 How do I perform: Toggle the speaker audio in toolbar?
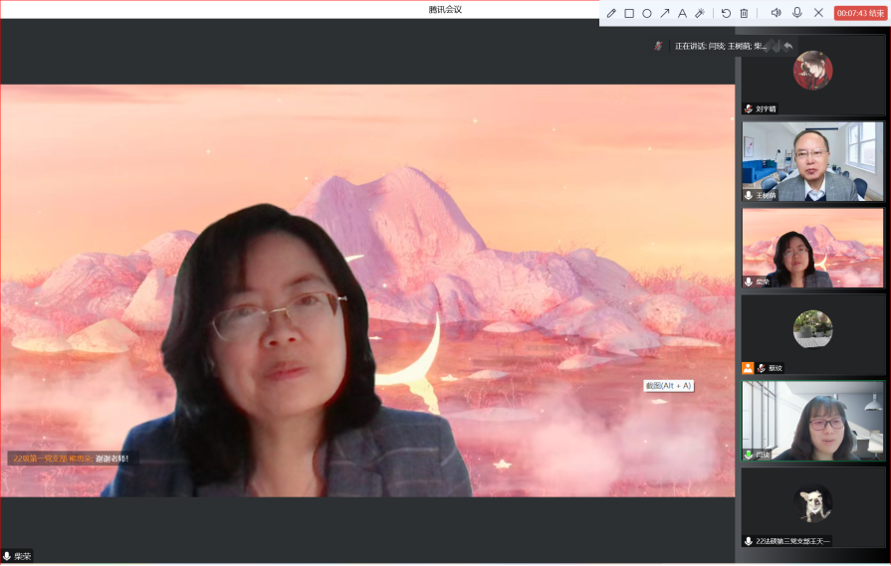pyautogui.click(x=776, y=13)
